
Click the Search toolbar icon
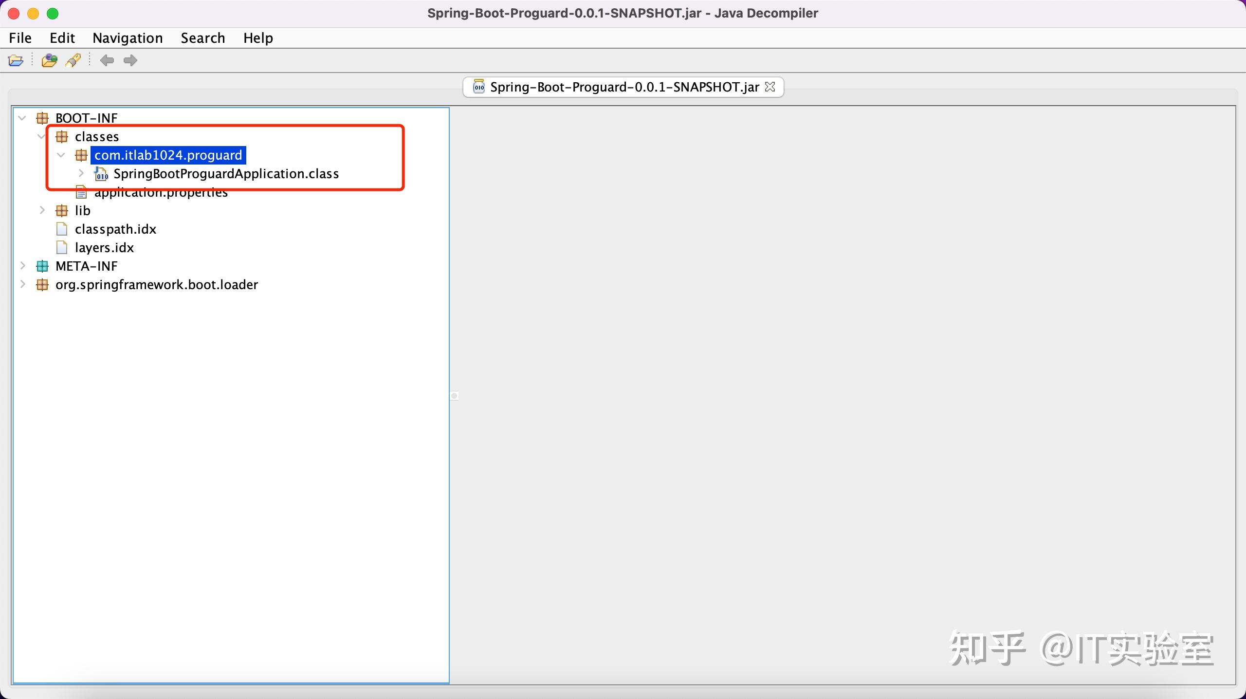(x=73, y=60)
